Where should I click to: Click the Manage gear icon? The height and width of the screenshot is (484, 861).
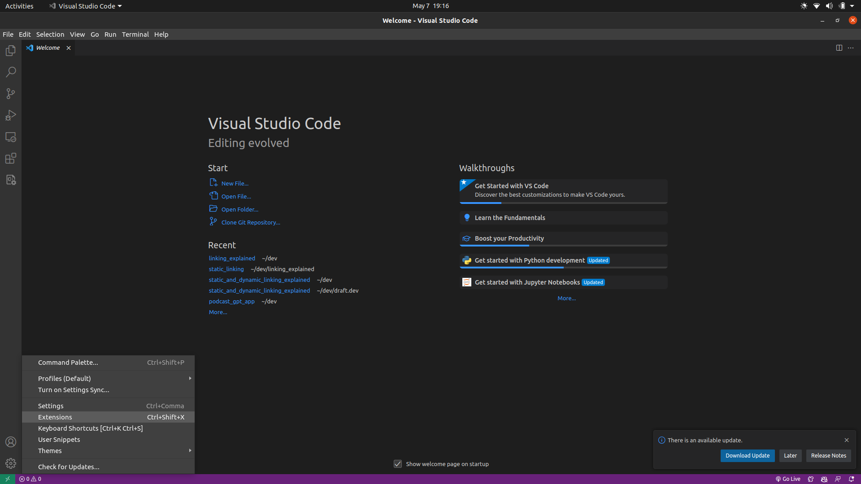[x=11, y=463]
